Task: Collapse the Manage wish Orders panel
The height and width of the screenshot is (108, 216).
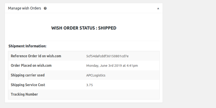Action: pyautogui.click(x=158, y=8)
